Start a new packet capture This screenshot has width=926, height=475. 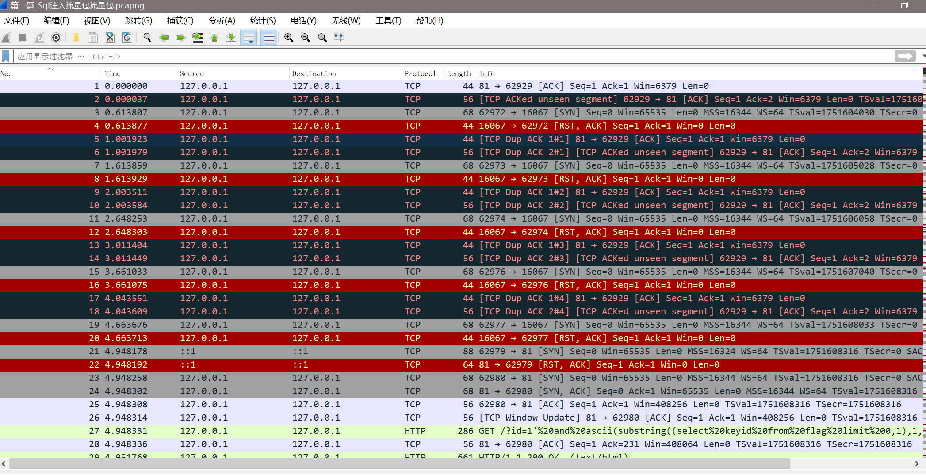pos(6,38)
